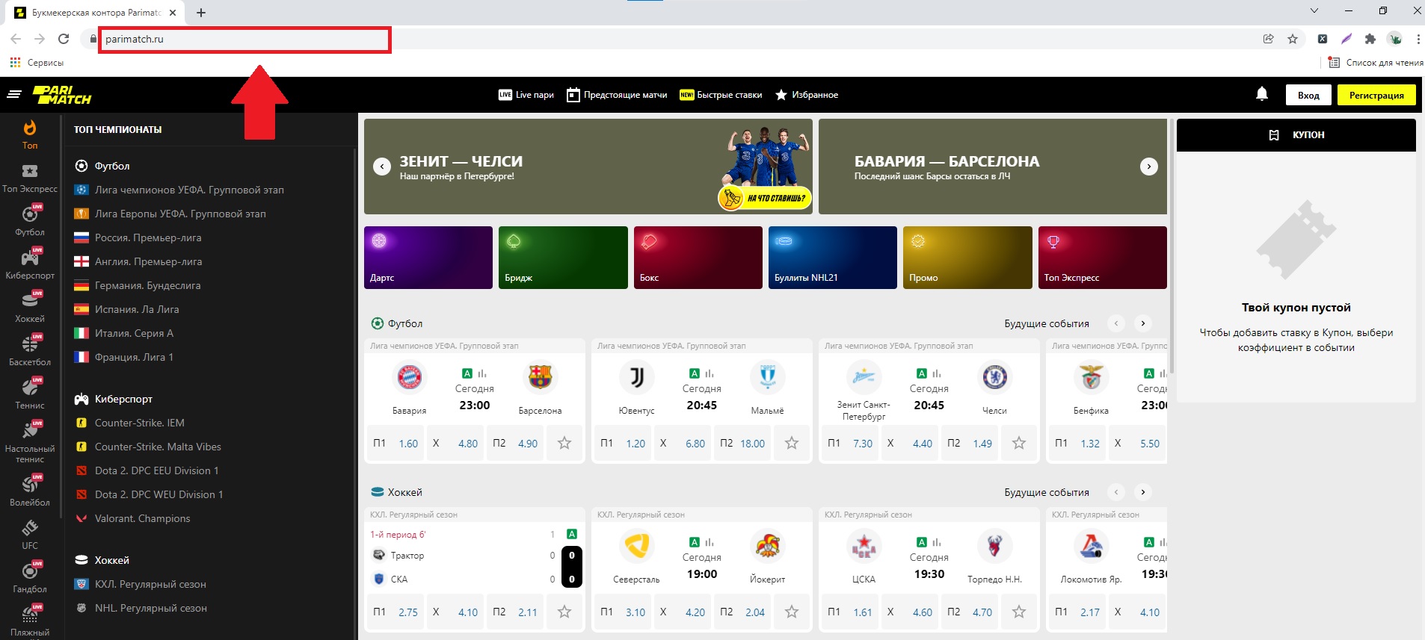Screen dimensions: 1425x640
Task: Show previous banner in the promo carousel
Action: pyautogui.click(x=382, y=167)
